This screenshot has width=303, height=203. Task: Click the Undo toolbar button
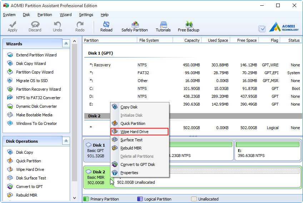58,26
